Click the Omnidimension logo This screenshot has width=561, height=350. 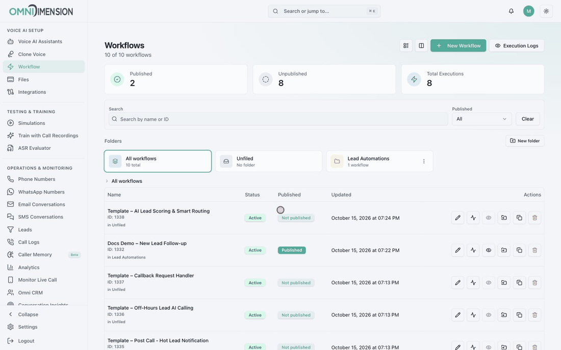(41, 11)
